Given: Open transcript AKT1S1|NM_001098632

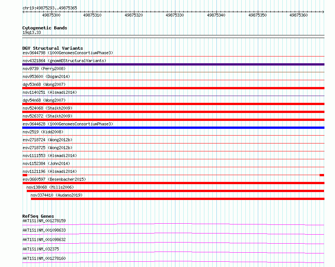Looking at the screenshot, I should click(x=44, y=240).
